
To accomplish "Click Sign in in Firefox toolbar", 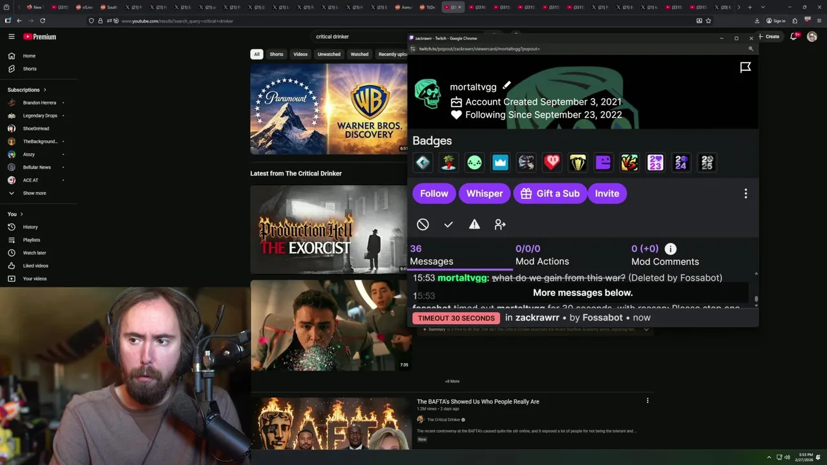I will 776,21.
